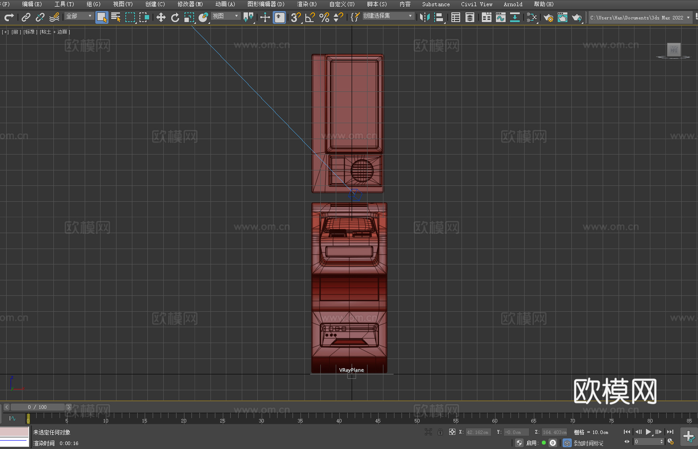Toggle the 3D Snaps button

(x=295, y=17)
